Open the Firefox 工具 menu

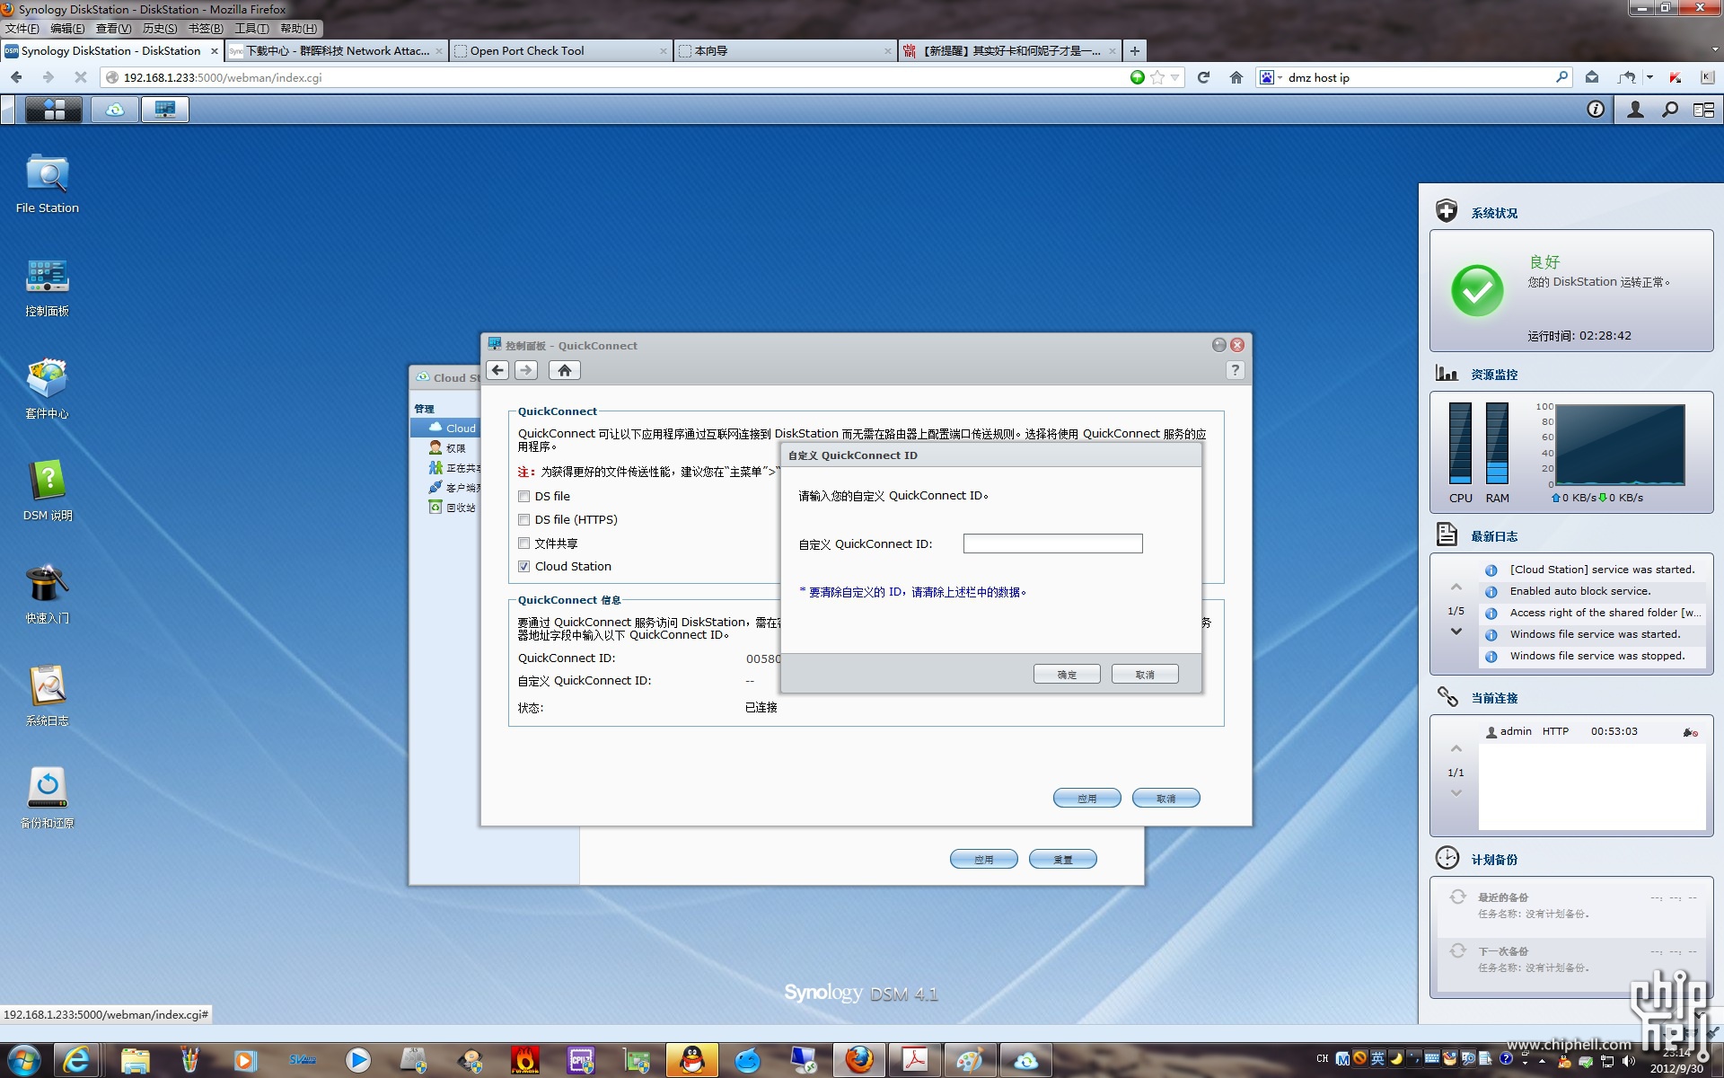(251, 29)
